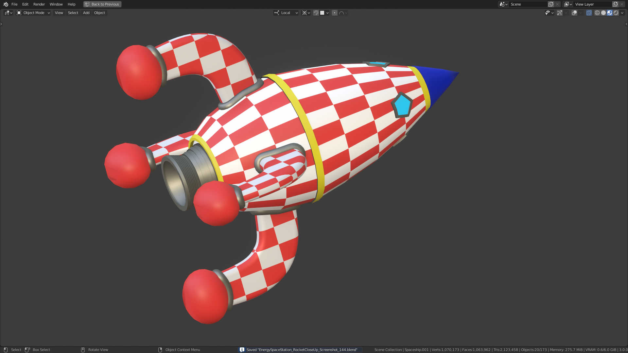Viewport: 628px width, 353px height.
Task: Open the Add menu in viewport header
Action: point(86,13)
